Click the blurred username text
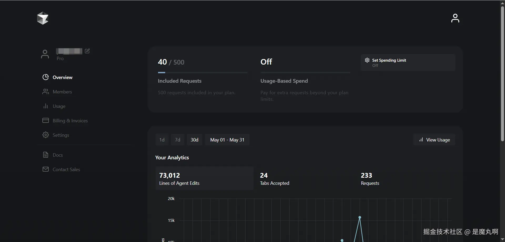 (x=69, y=51)
